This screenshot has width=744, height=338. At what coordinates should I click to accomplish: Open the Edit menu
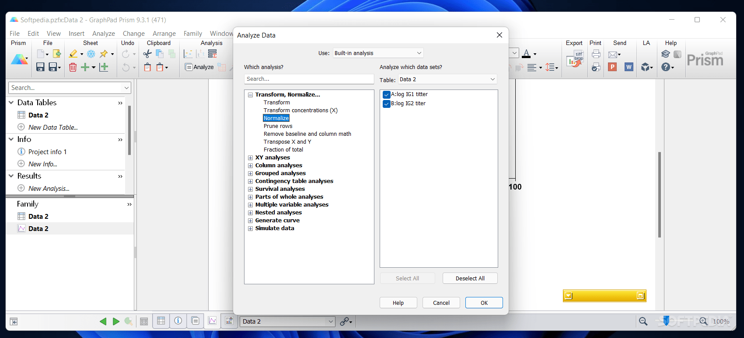point(33,34)
